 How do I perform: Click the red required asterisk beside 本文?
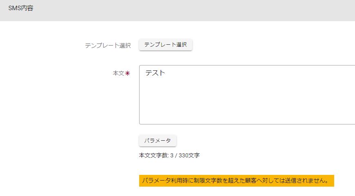[127, 74]
